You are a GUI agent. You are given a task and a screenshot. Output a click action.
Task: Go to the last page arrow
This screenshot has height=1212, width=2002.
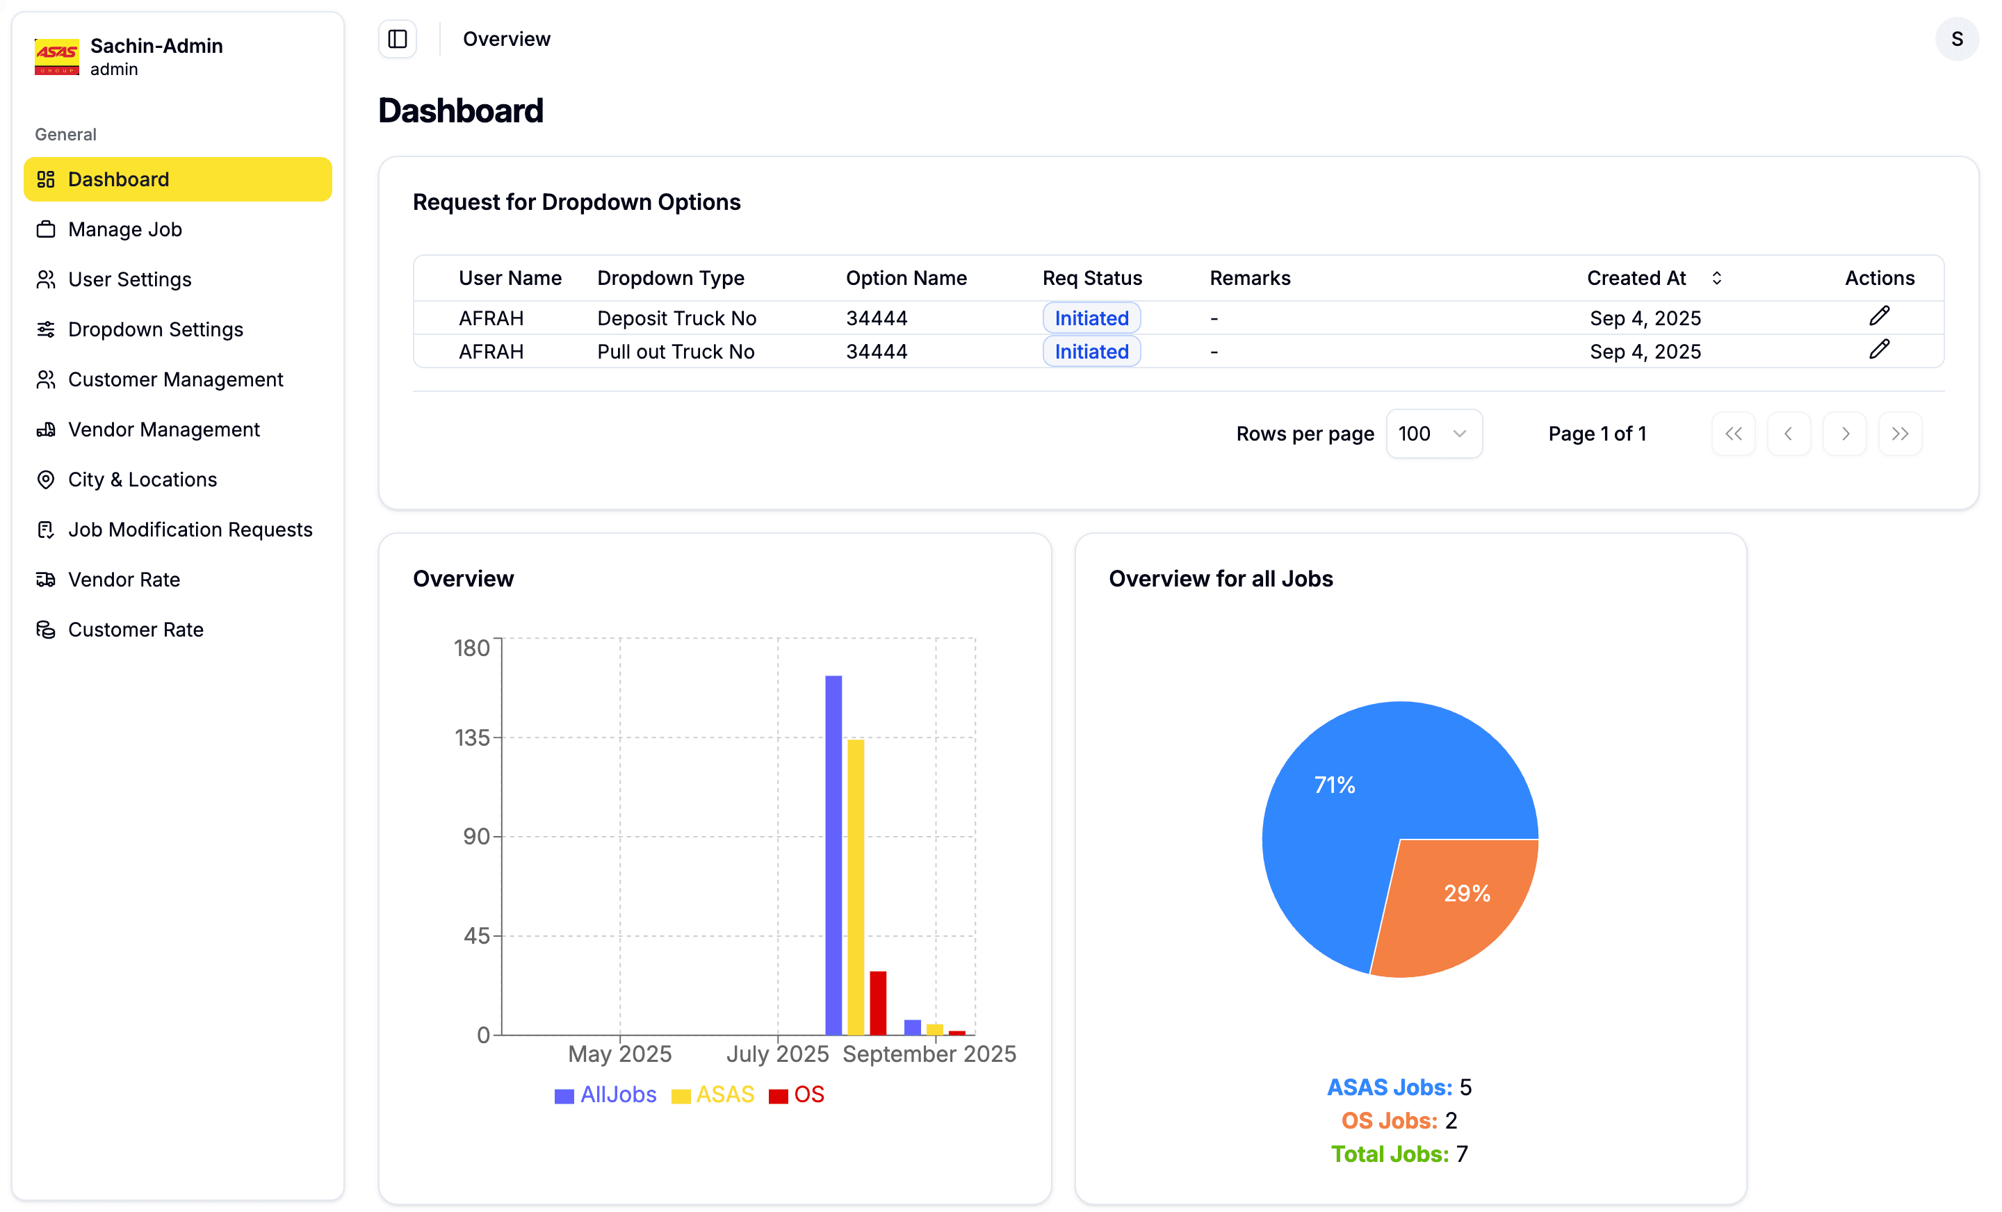click(1900, 434)
